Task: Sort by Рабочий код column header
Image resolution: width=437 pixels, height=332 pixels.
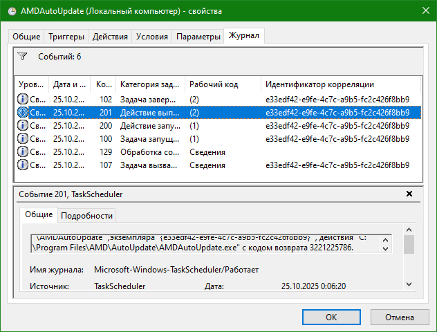Action: tap(223, 84)
